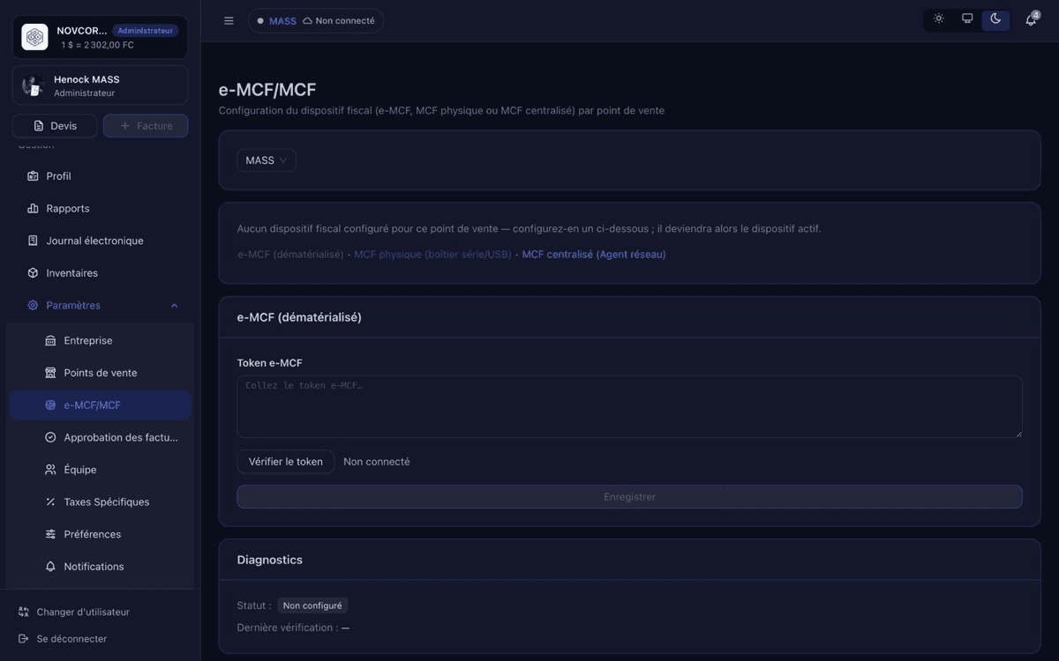Click the Facture button
Screen dimensions: 1059x661
146,126
